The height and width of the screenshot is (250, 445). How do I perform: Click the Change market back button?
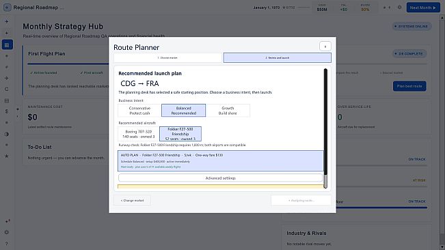tap(132, 200)
